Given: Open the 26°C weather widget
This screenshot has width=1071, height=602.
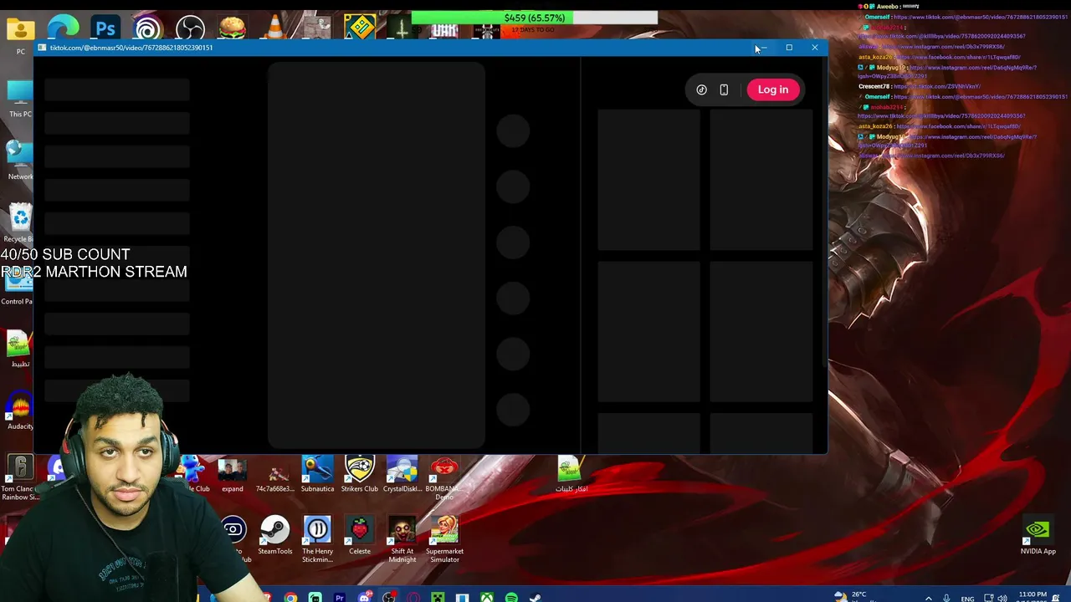Looking at the screenshot, I should pyautogui.click(x=853, y=596).
